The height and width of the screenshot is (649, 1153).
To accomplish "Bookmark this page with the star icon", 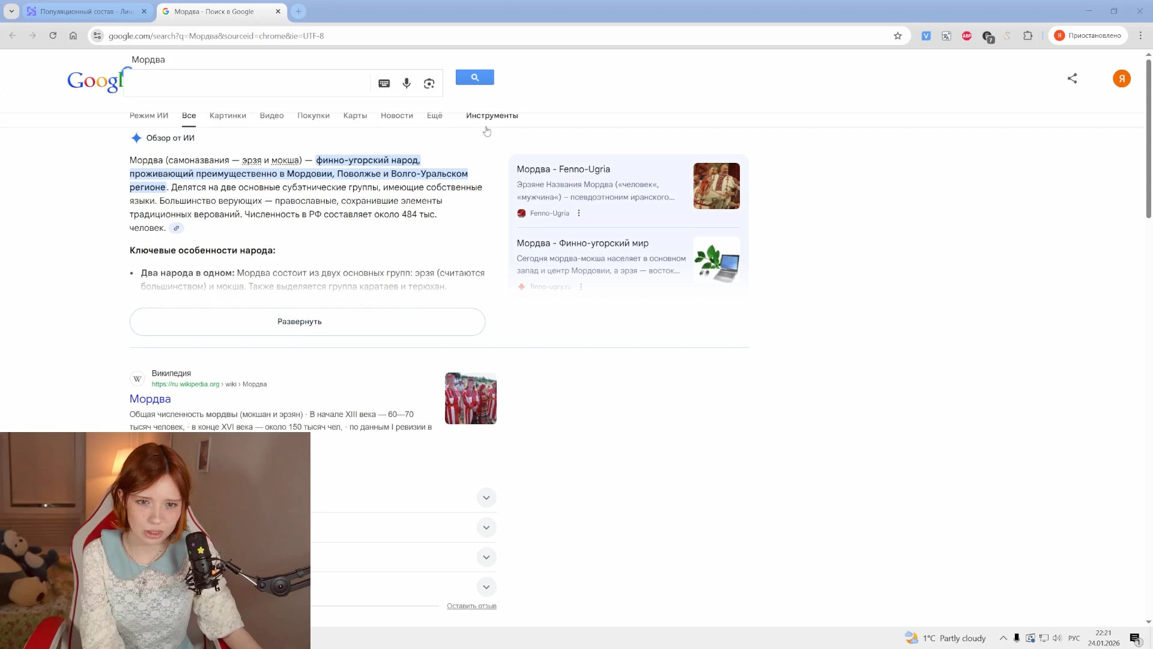I will tap(898, 36).
